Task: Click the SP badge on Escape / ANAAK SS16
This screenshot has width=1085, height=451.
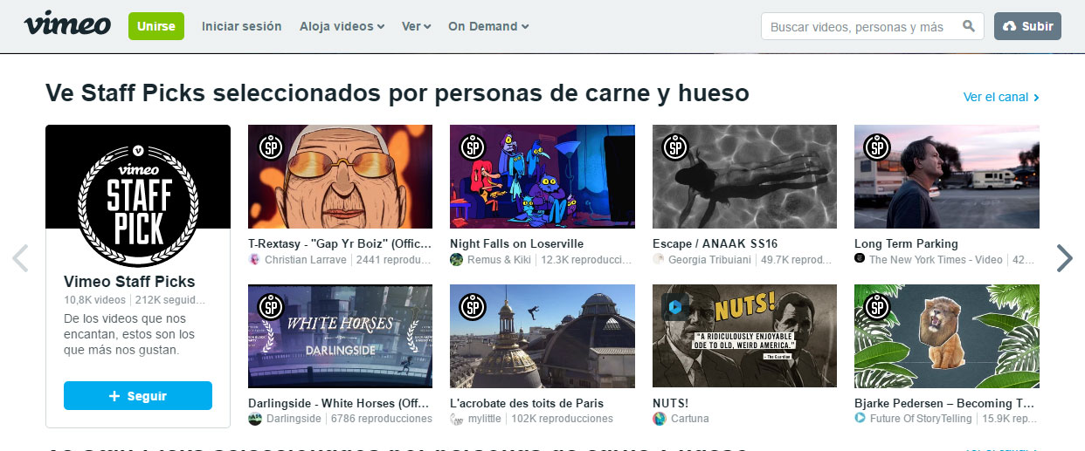Action: [675, 147]
